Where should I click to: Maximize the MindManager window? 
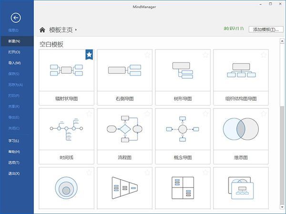(x=270, y=4)
